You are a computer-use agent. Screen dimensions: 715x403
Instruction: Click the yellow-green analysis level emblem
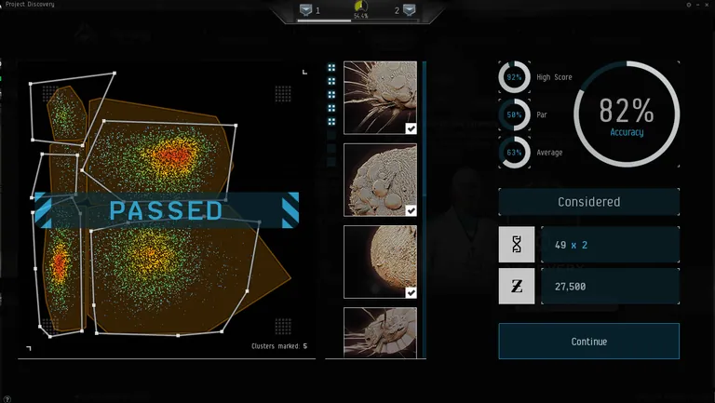360,7
